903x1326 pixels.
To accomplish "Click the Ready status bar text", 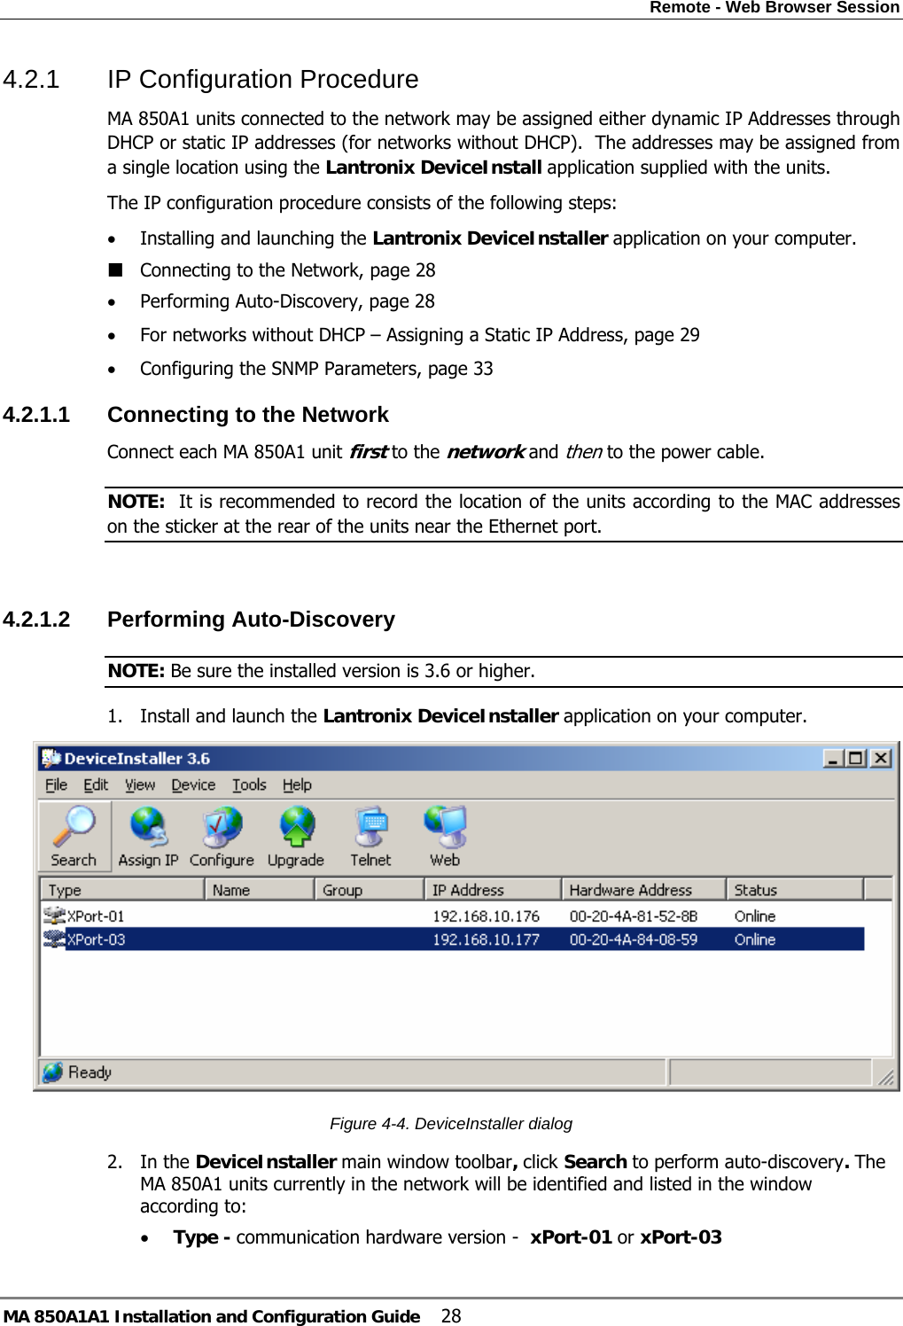I will tap(90, 1072).
